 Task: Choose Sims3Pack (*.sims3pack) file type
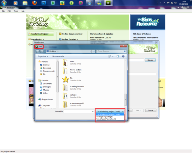(x=110, y=119)
